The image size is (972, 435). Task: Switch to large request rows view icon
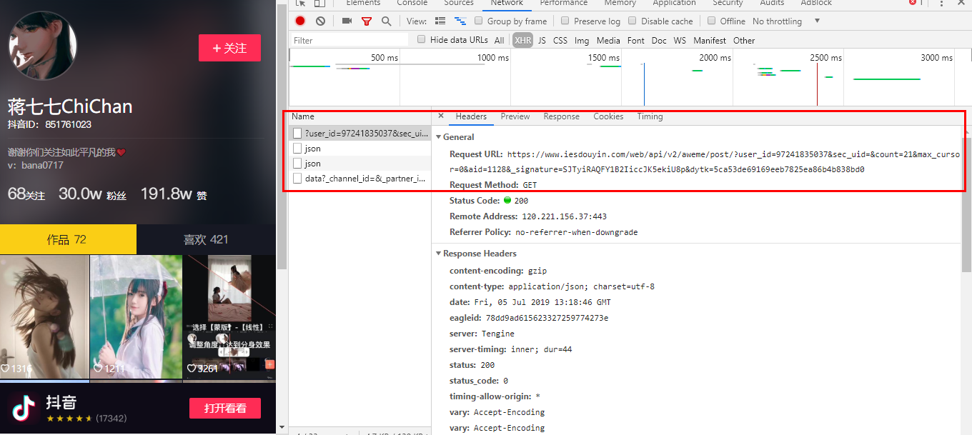click(440, 21)
